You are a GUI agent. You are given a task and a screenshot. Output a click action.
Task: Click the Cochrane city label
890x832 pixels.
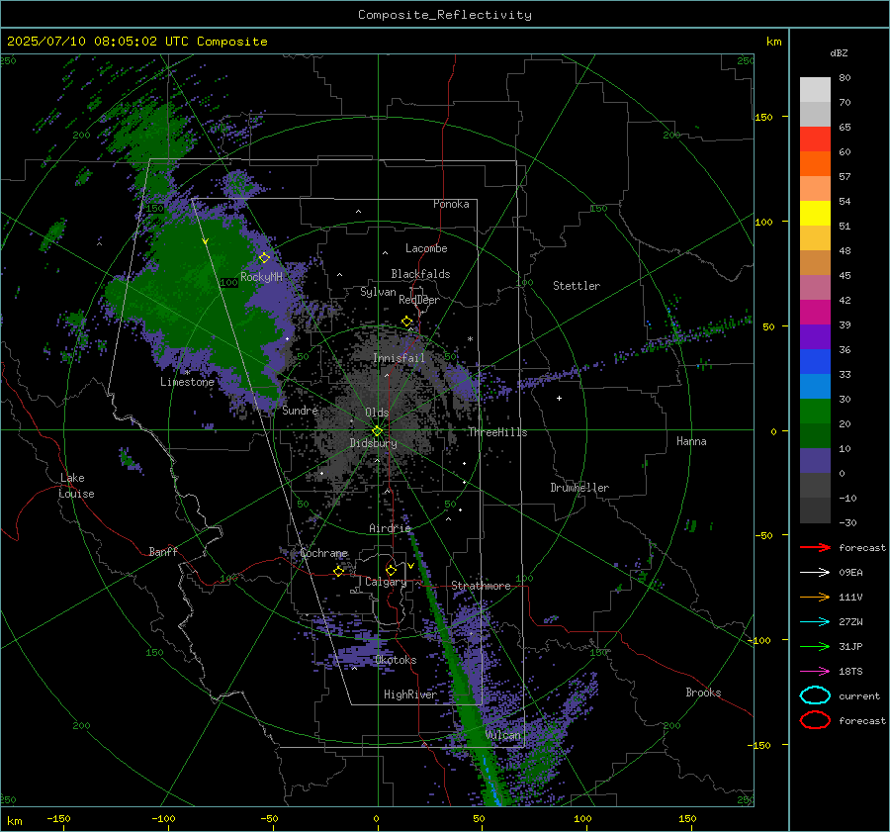(323, 553)
